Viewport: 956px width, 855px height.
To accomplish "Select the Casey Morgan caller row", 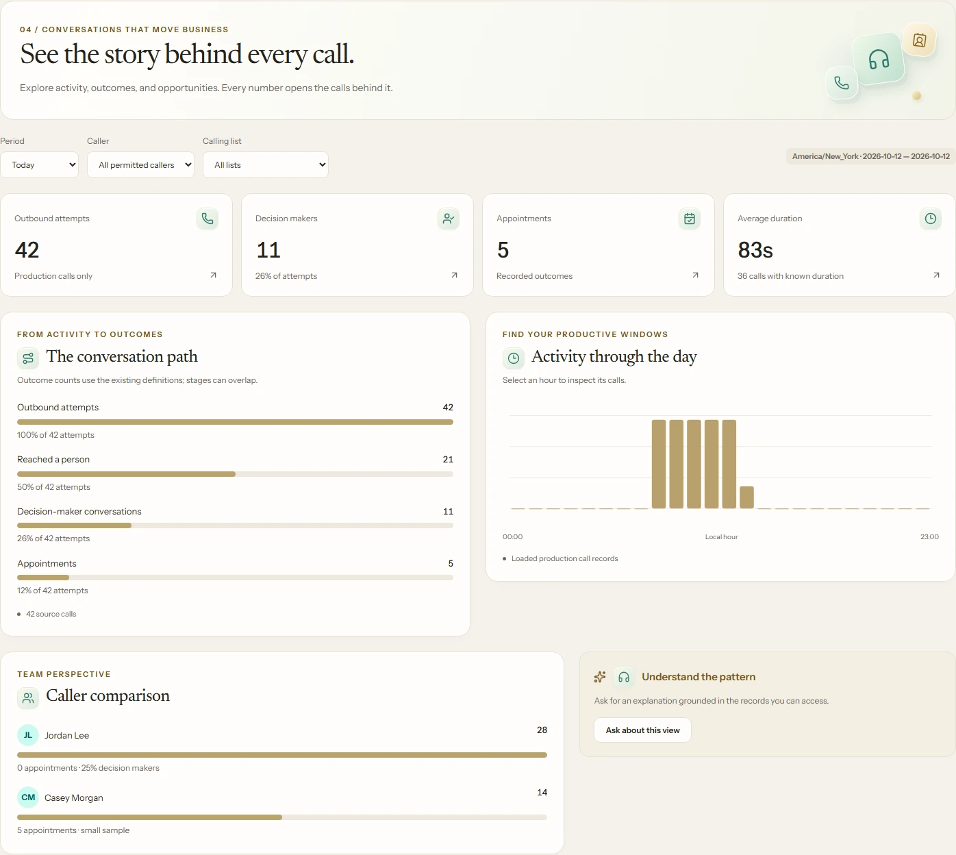I will click(x=282, y=811).
